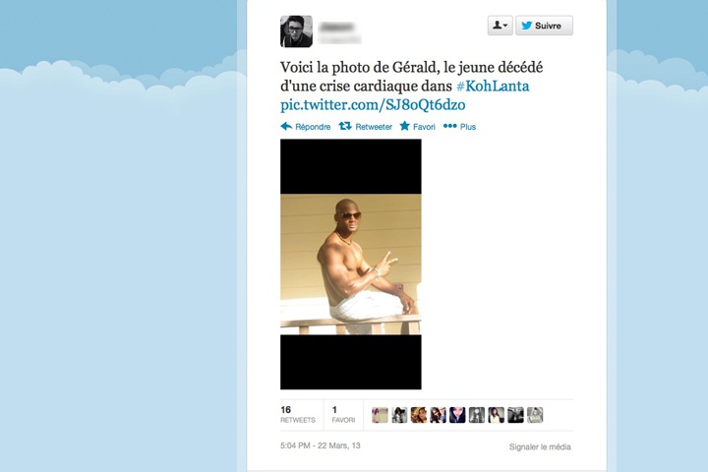Viewport: 708px width, 472px height.
Task: Click Signaler le média link
Action: (540, 446)
